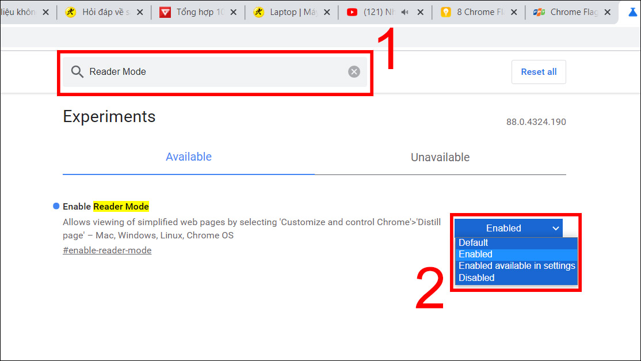Open the #enable-reader-mode link
This screenshot has height=361, width=641.
click(107, 250)
